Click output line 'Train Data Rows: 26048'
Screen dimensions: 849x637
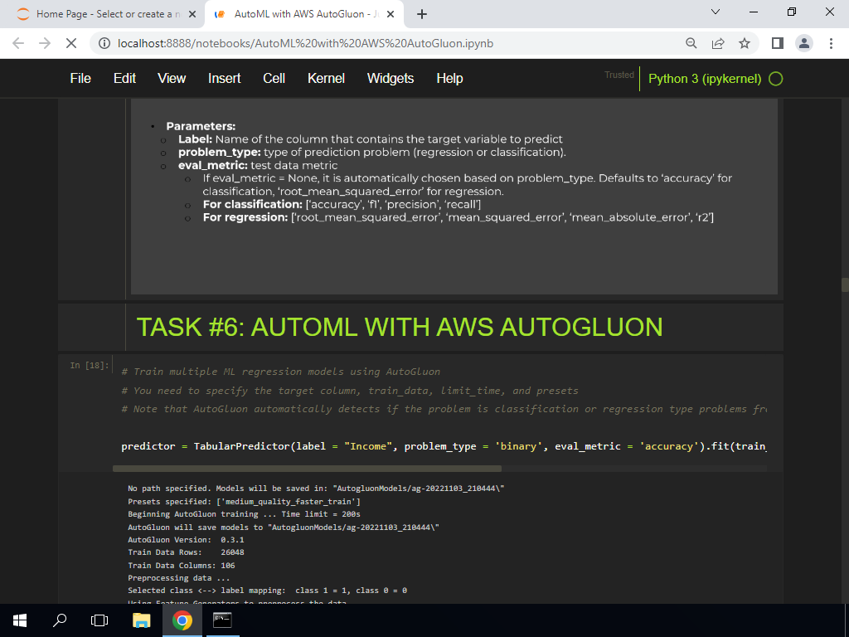[186, 552]
